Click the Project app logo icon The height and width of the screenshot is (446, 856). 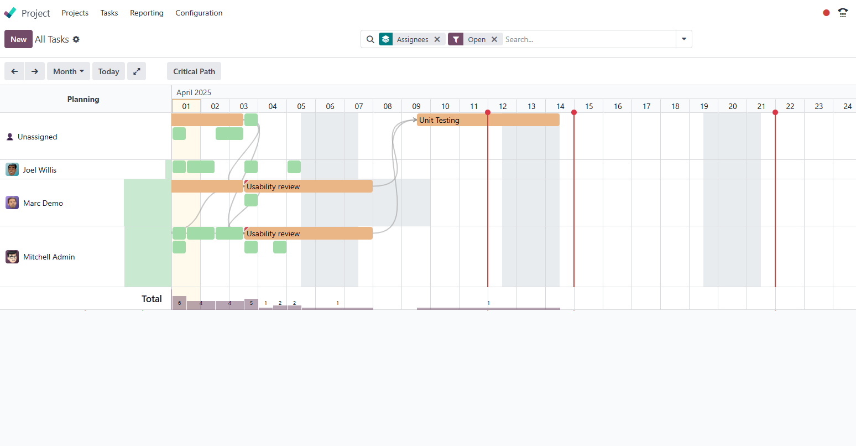[x=10, y=13]
